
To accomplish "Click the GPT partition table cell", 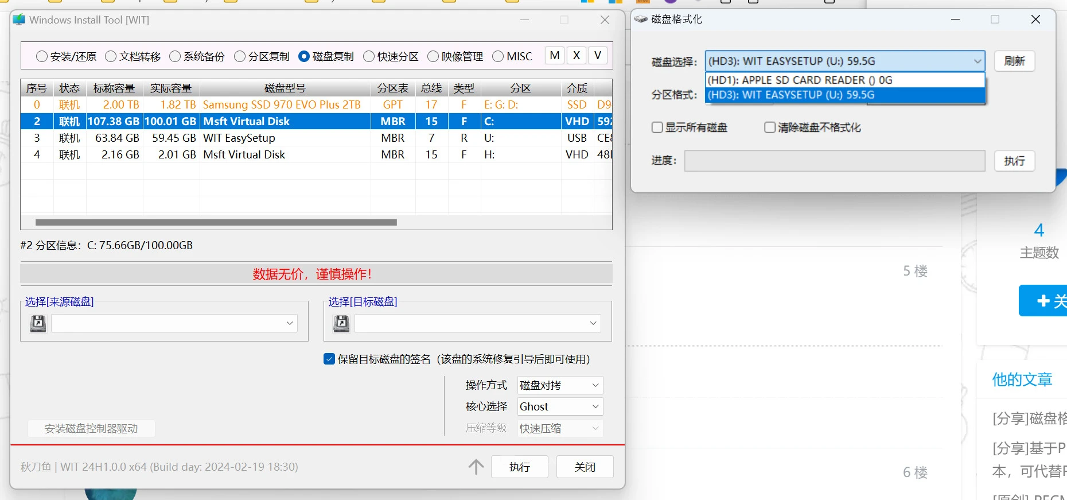I will (x=393, y=105).
